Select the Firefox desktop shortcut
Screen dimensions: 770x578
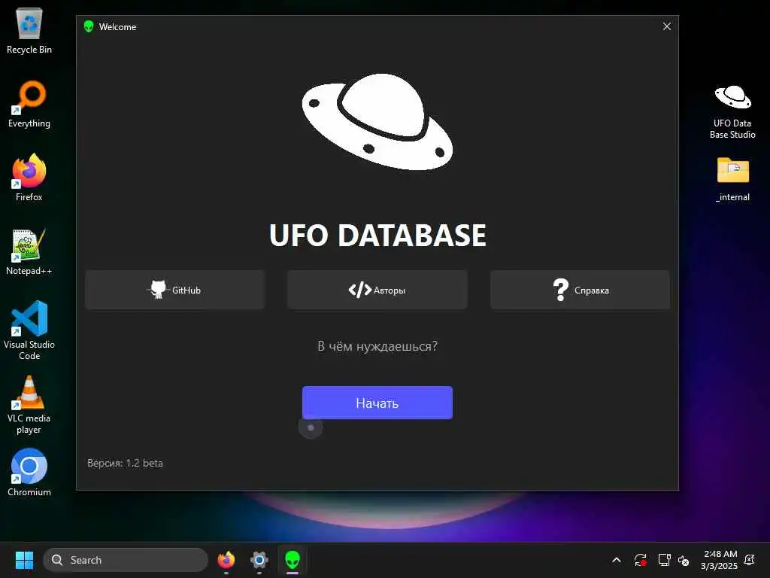click(x=29, y=178)
